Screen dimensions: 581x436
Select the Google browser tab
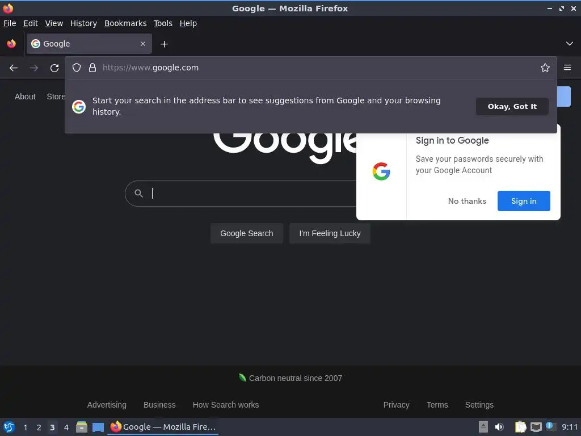pyautogui.click(x=89, y=44)
